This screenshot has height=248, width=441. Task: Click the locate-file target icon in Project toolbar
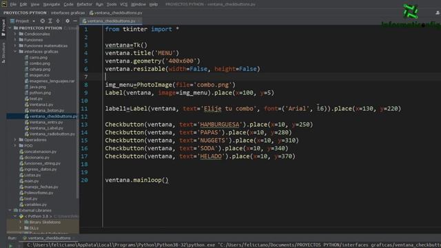click(x=42, y=21)
